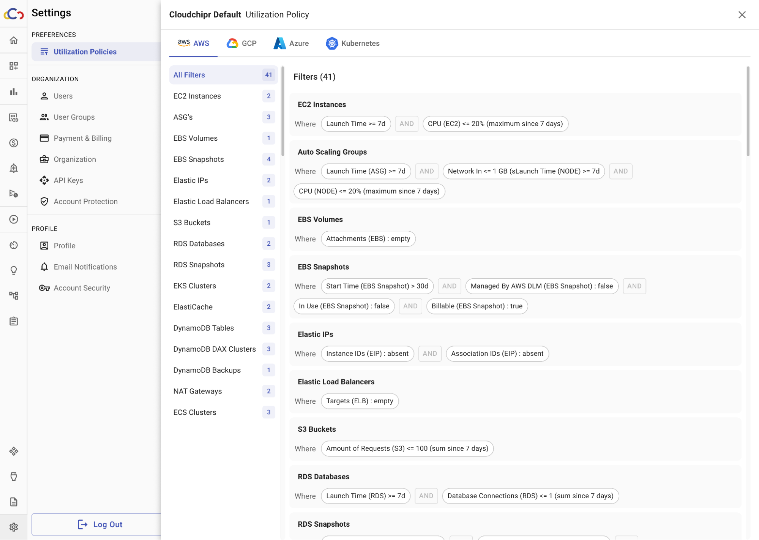Click the clipboard task icon in rail
The image size is (759, 540).
[x=14, y=322]
